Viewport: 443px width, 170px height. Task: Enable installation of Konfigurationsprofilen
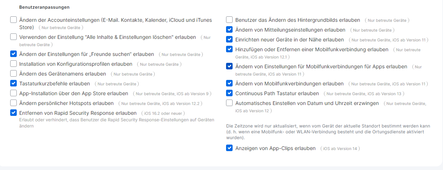pos(13,64)
